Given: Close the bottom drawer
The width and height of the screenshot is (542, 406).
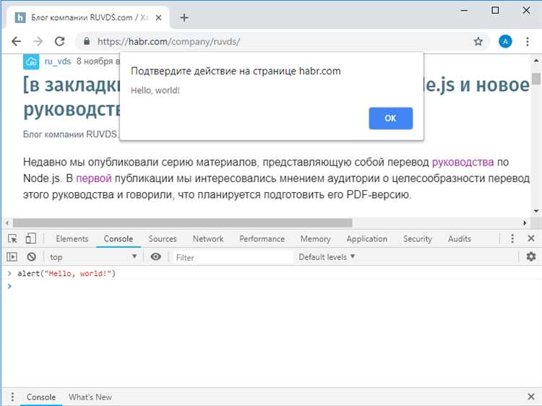Looking at the screenshot, I should point(531,397).
